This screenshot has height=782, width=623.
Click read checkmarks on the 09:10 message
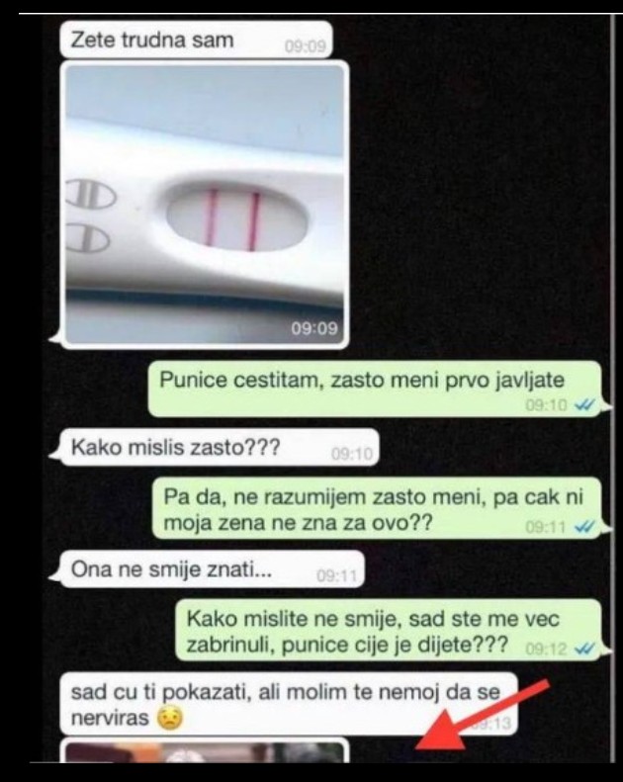pos(584,405)
